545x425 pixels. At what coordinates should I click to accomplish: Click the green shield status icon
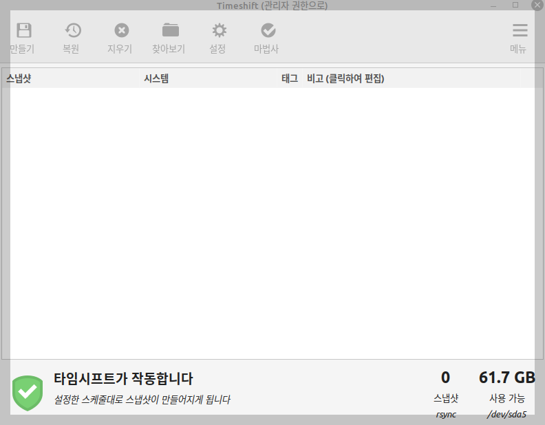[28, 393]
